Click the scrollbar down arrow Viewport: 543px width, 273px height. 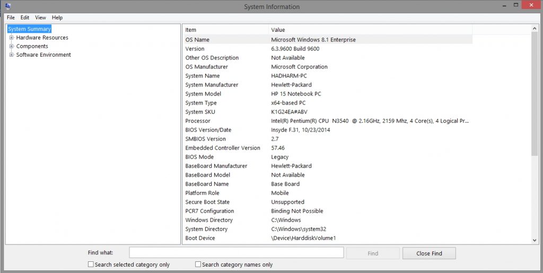pyautogui.click(x=535, y=240)
